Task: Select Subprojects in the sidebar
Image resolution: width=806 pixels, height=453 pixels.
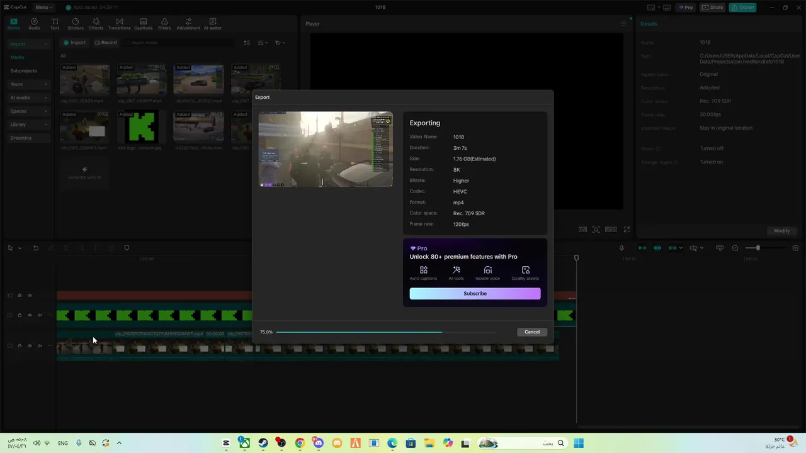Action: pyautogui.click(x=23, y=71)
